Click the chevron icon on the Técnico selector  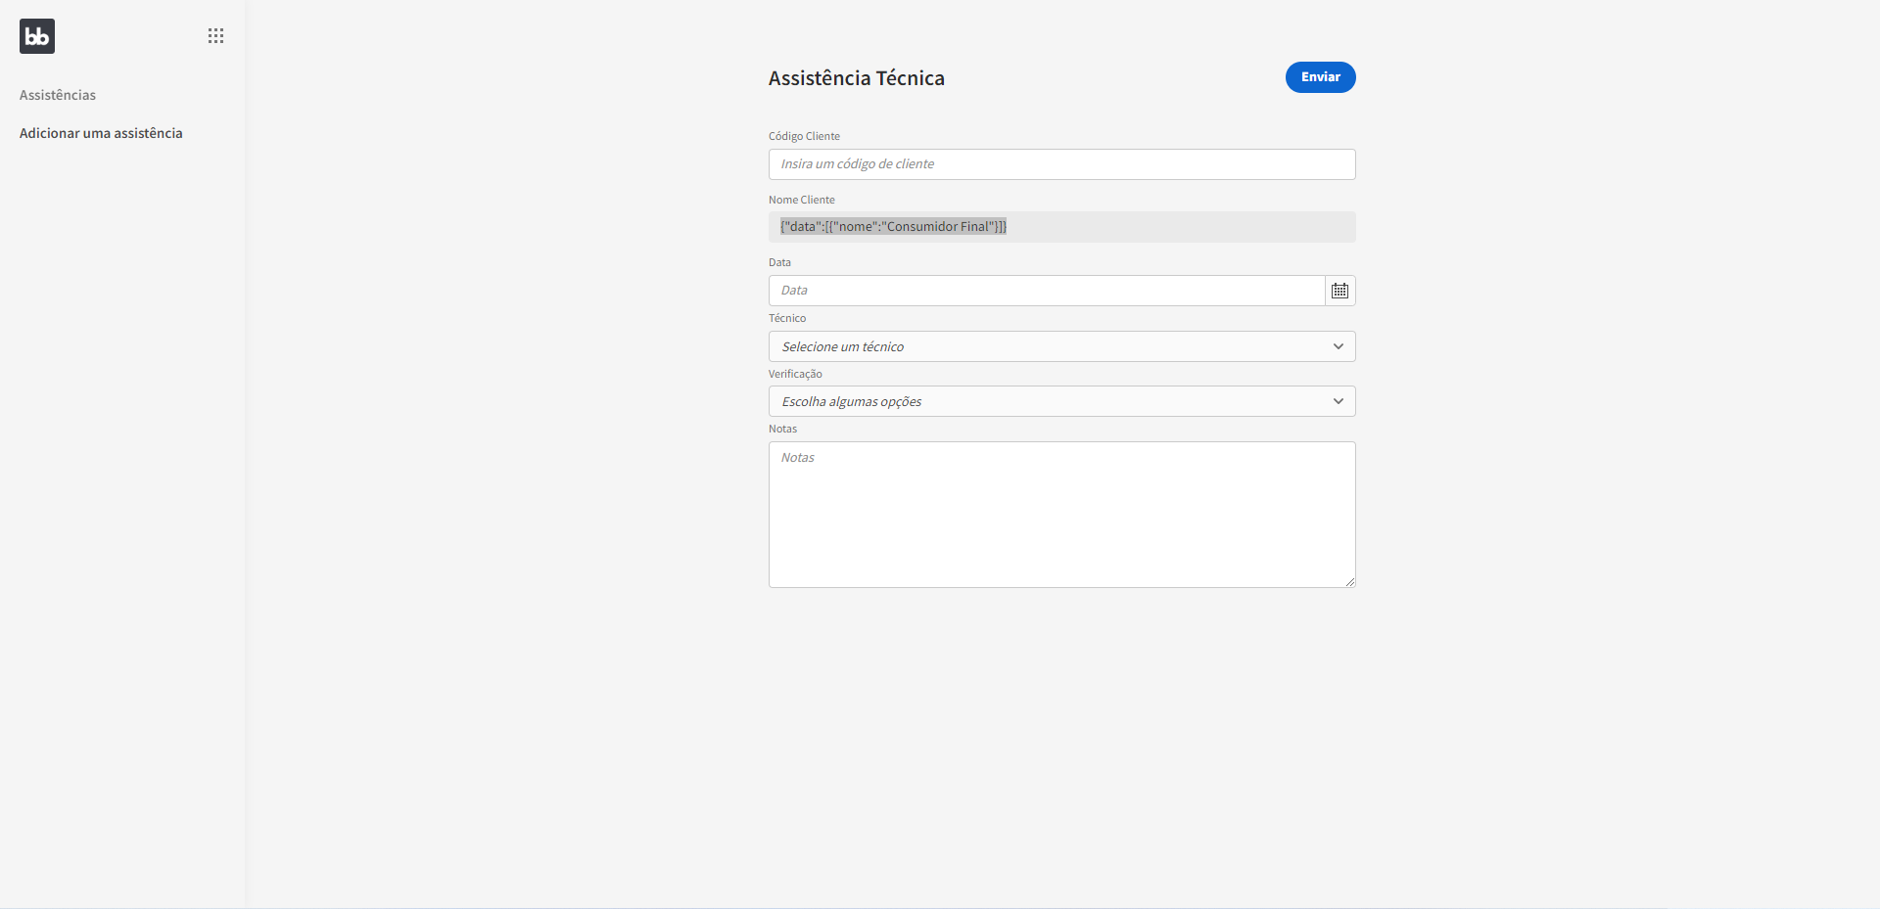1338,346
